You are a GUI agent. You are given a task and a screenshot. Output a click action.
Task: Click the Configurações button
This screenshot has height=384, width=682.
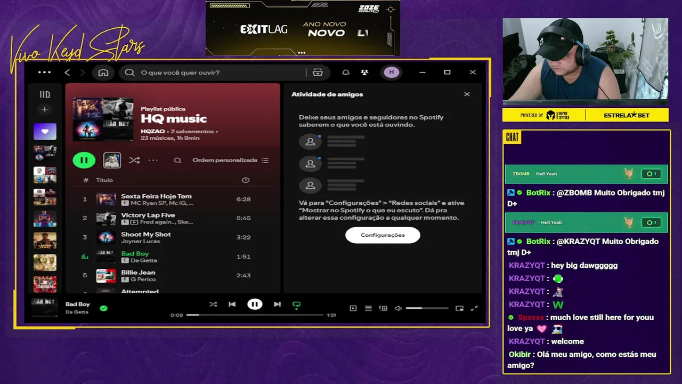(383, 235)
